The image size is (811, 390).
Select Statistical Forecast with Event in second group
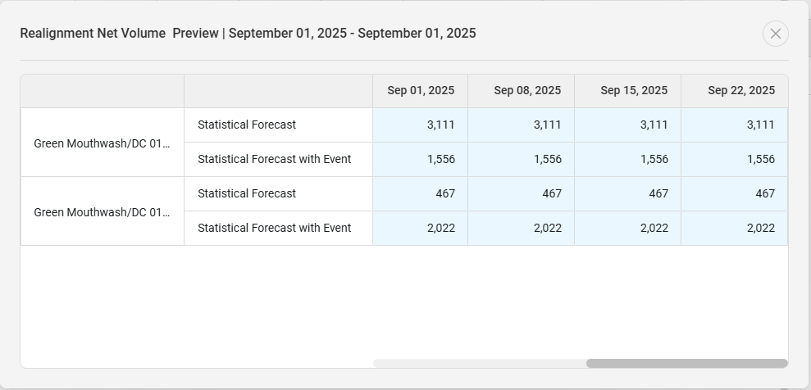[274, 229]
